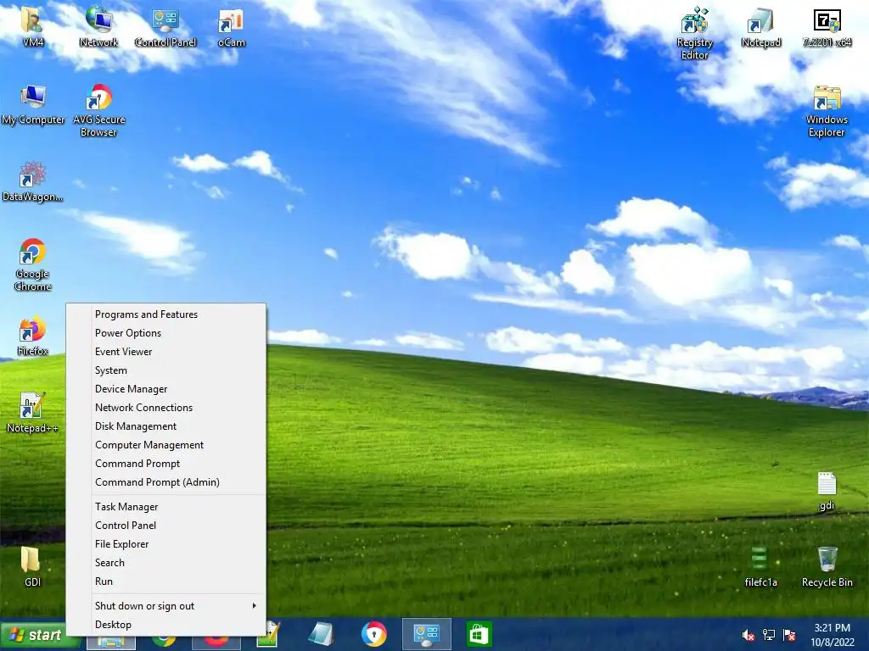Select Disk Management in the menu
869x651 pixels.
pos(165,427)
